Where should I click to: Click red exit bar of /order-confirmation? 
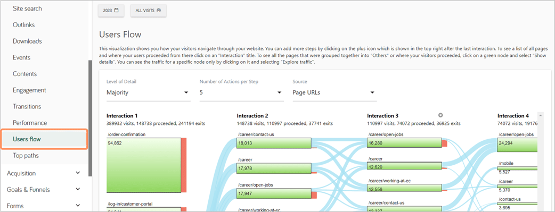[x=184, y=165]
